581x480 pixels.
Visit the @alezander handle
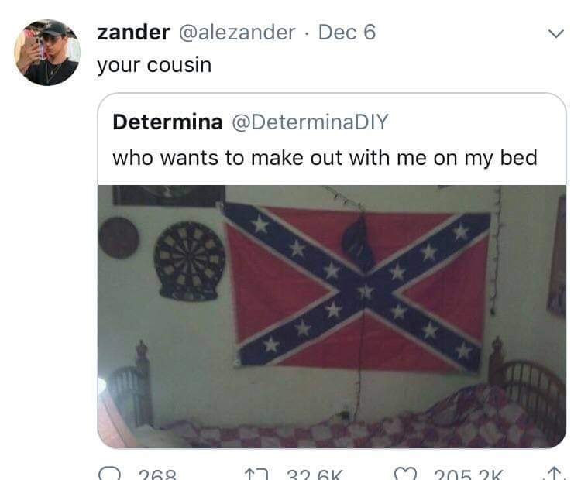237,33
